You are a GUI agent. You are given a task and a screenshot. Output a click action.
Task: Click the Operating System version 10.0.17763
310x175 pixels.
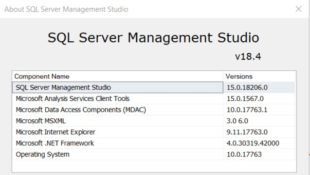point(244,154)
